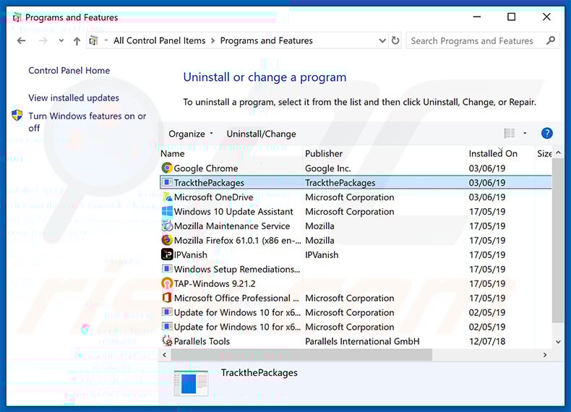
Task: Maximize the Programs and Features window
Action: coord(511,17)
